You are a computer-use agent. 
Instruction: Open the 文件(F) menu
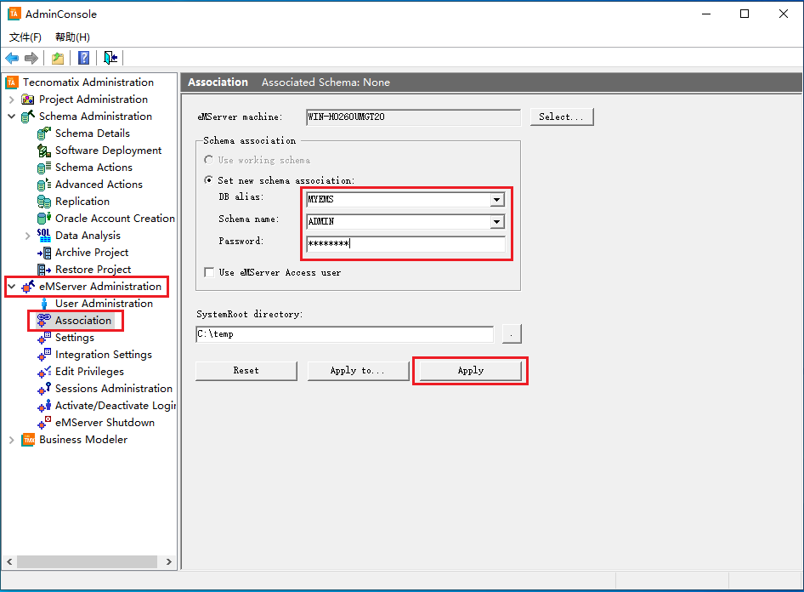tap(25, 37)
